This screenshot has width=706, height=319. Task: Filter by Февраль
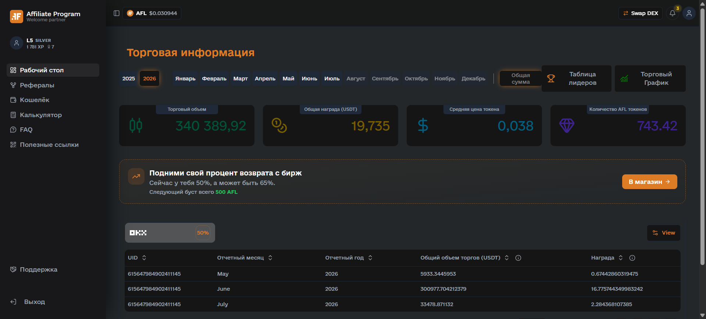click(x=214, y=79)
